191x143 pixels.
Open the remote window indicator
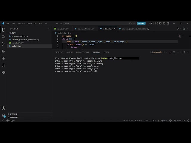tap(3, 120)
